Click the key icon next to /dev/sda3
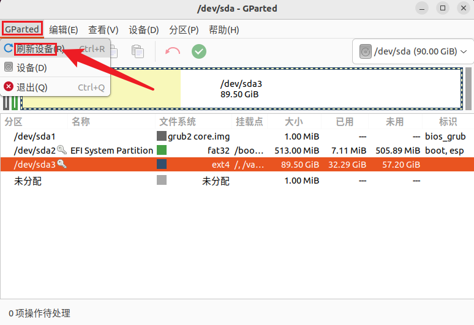 (61, 164)
